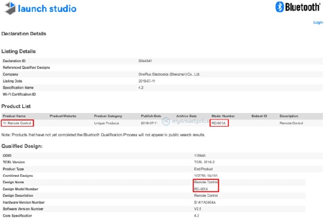Viewport: 324px width, 219px height.
Task: Click the Software Version Number value V2.5
Action: pyautogui.click(x=198, y=209)
